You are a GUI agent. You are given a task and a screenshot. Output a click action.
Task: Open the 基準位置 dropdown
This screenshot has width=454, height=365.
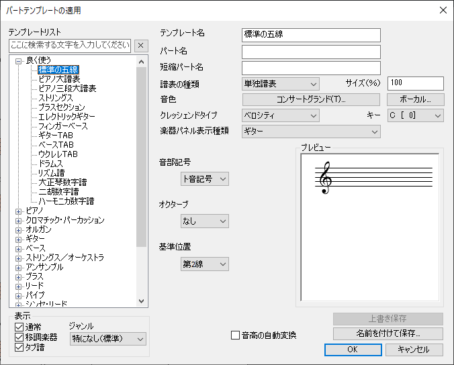(205, 264)
